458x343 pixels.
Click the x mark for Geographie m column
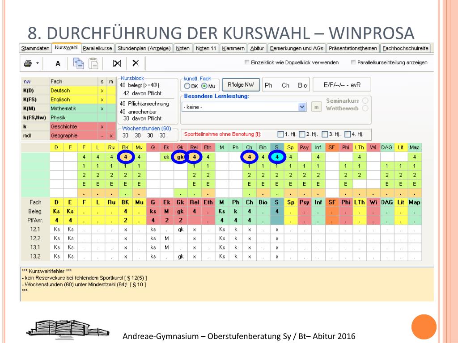click(111, 136)
